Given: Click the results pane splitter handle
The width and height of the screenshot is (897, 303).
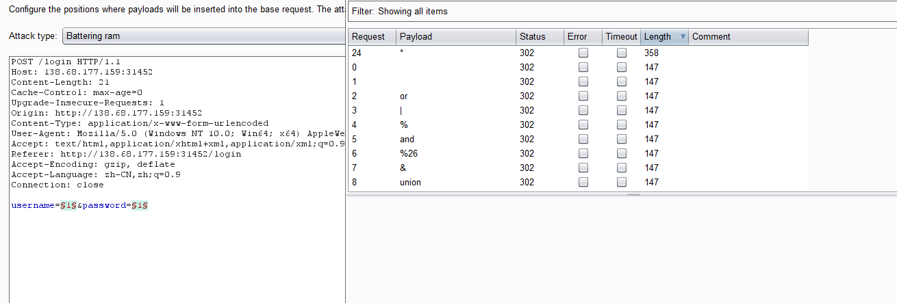Looking at the screenshot, I should [633, 194].
